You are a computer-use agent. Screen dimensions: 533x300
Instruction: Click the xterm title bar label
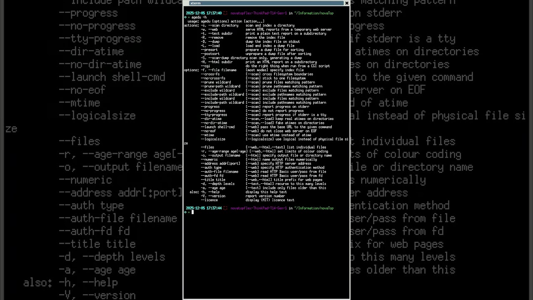[x=195, y=3]
